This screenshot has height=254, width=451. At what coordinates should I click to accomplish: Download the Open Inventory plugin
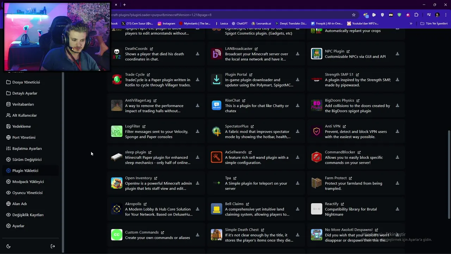click(x=197, y=183)
